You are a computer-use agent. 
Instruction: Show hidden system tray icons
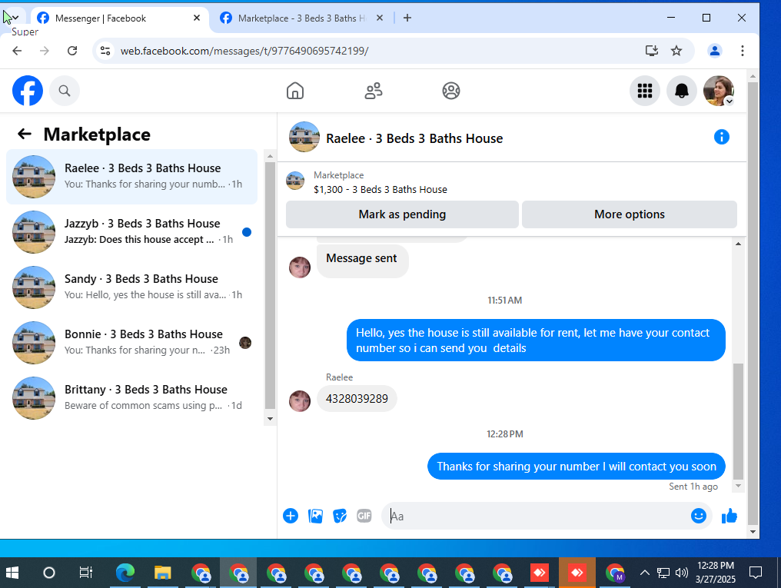pos(644,573)
